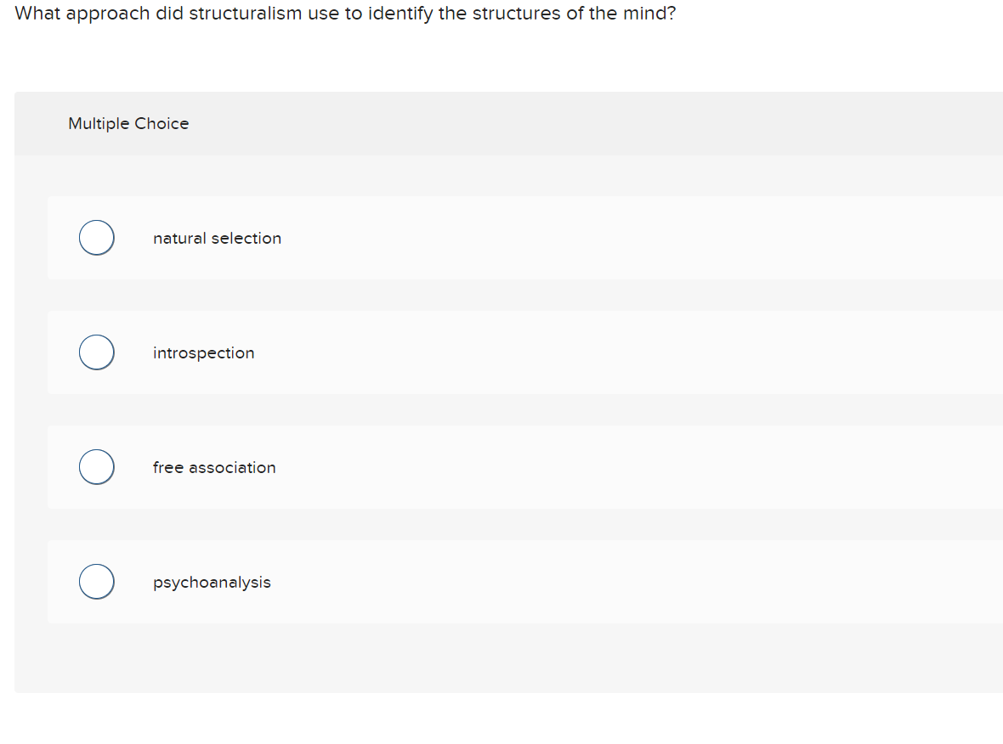Select the radio button for free association

tap(96, 466)
